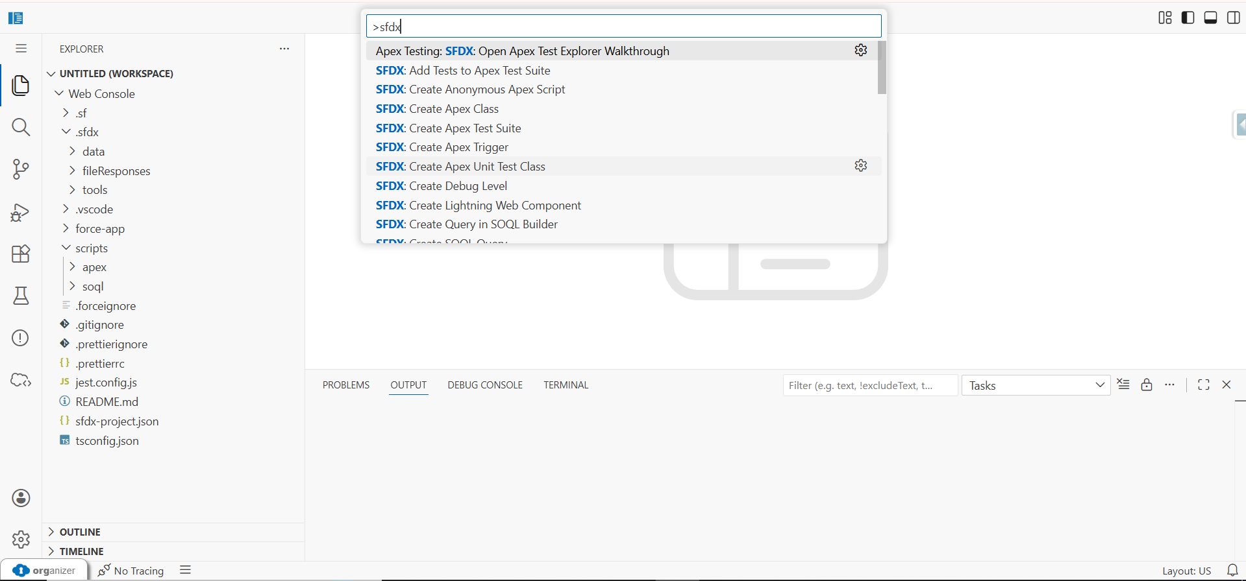
Task: Click the command palette input field
Action: [x=624, y=26]
